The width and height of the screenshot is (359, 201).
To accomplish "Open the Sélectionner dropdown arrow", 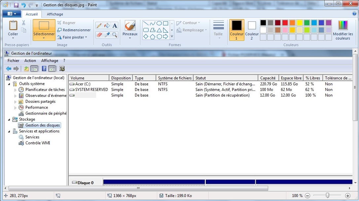I will [x=44, y=38].
